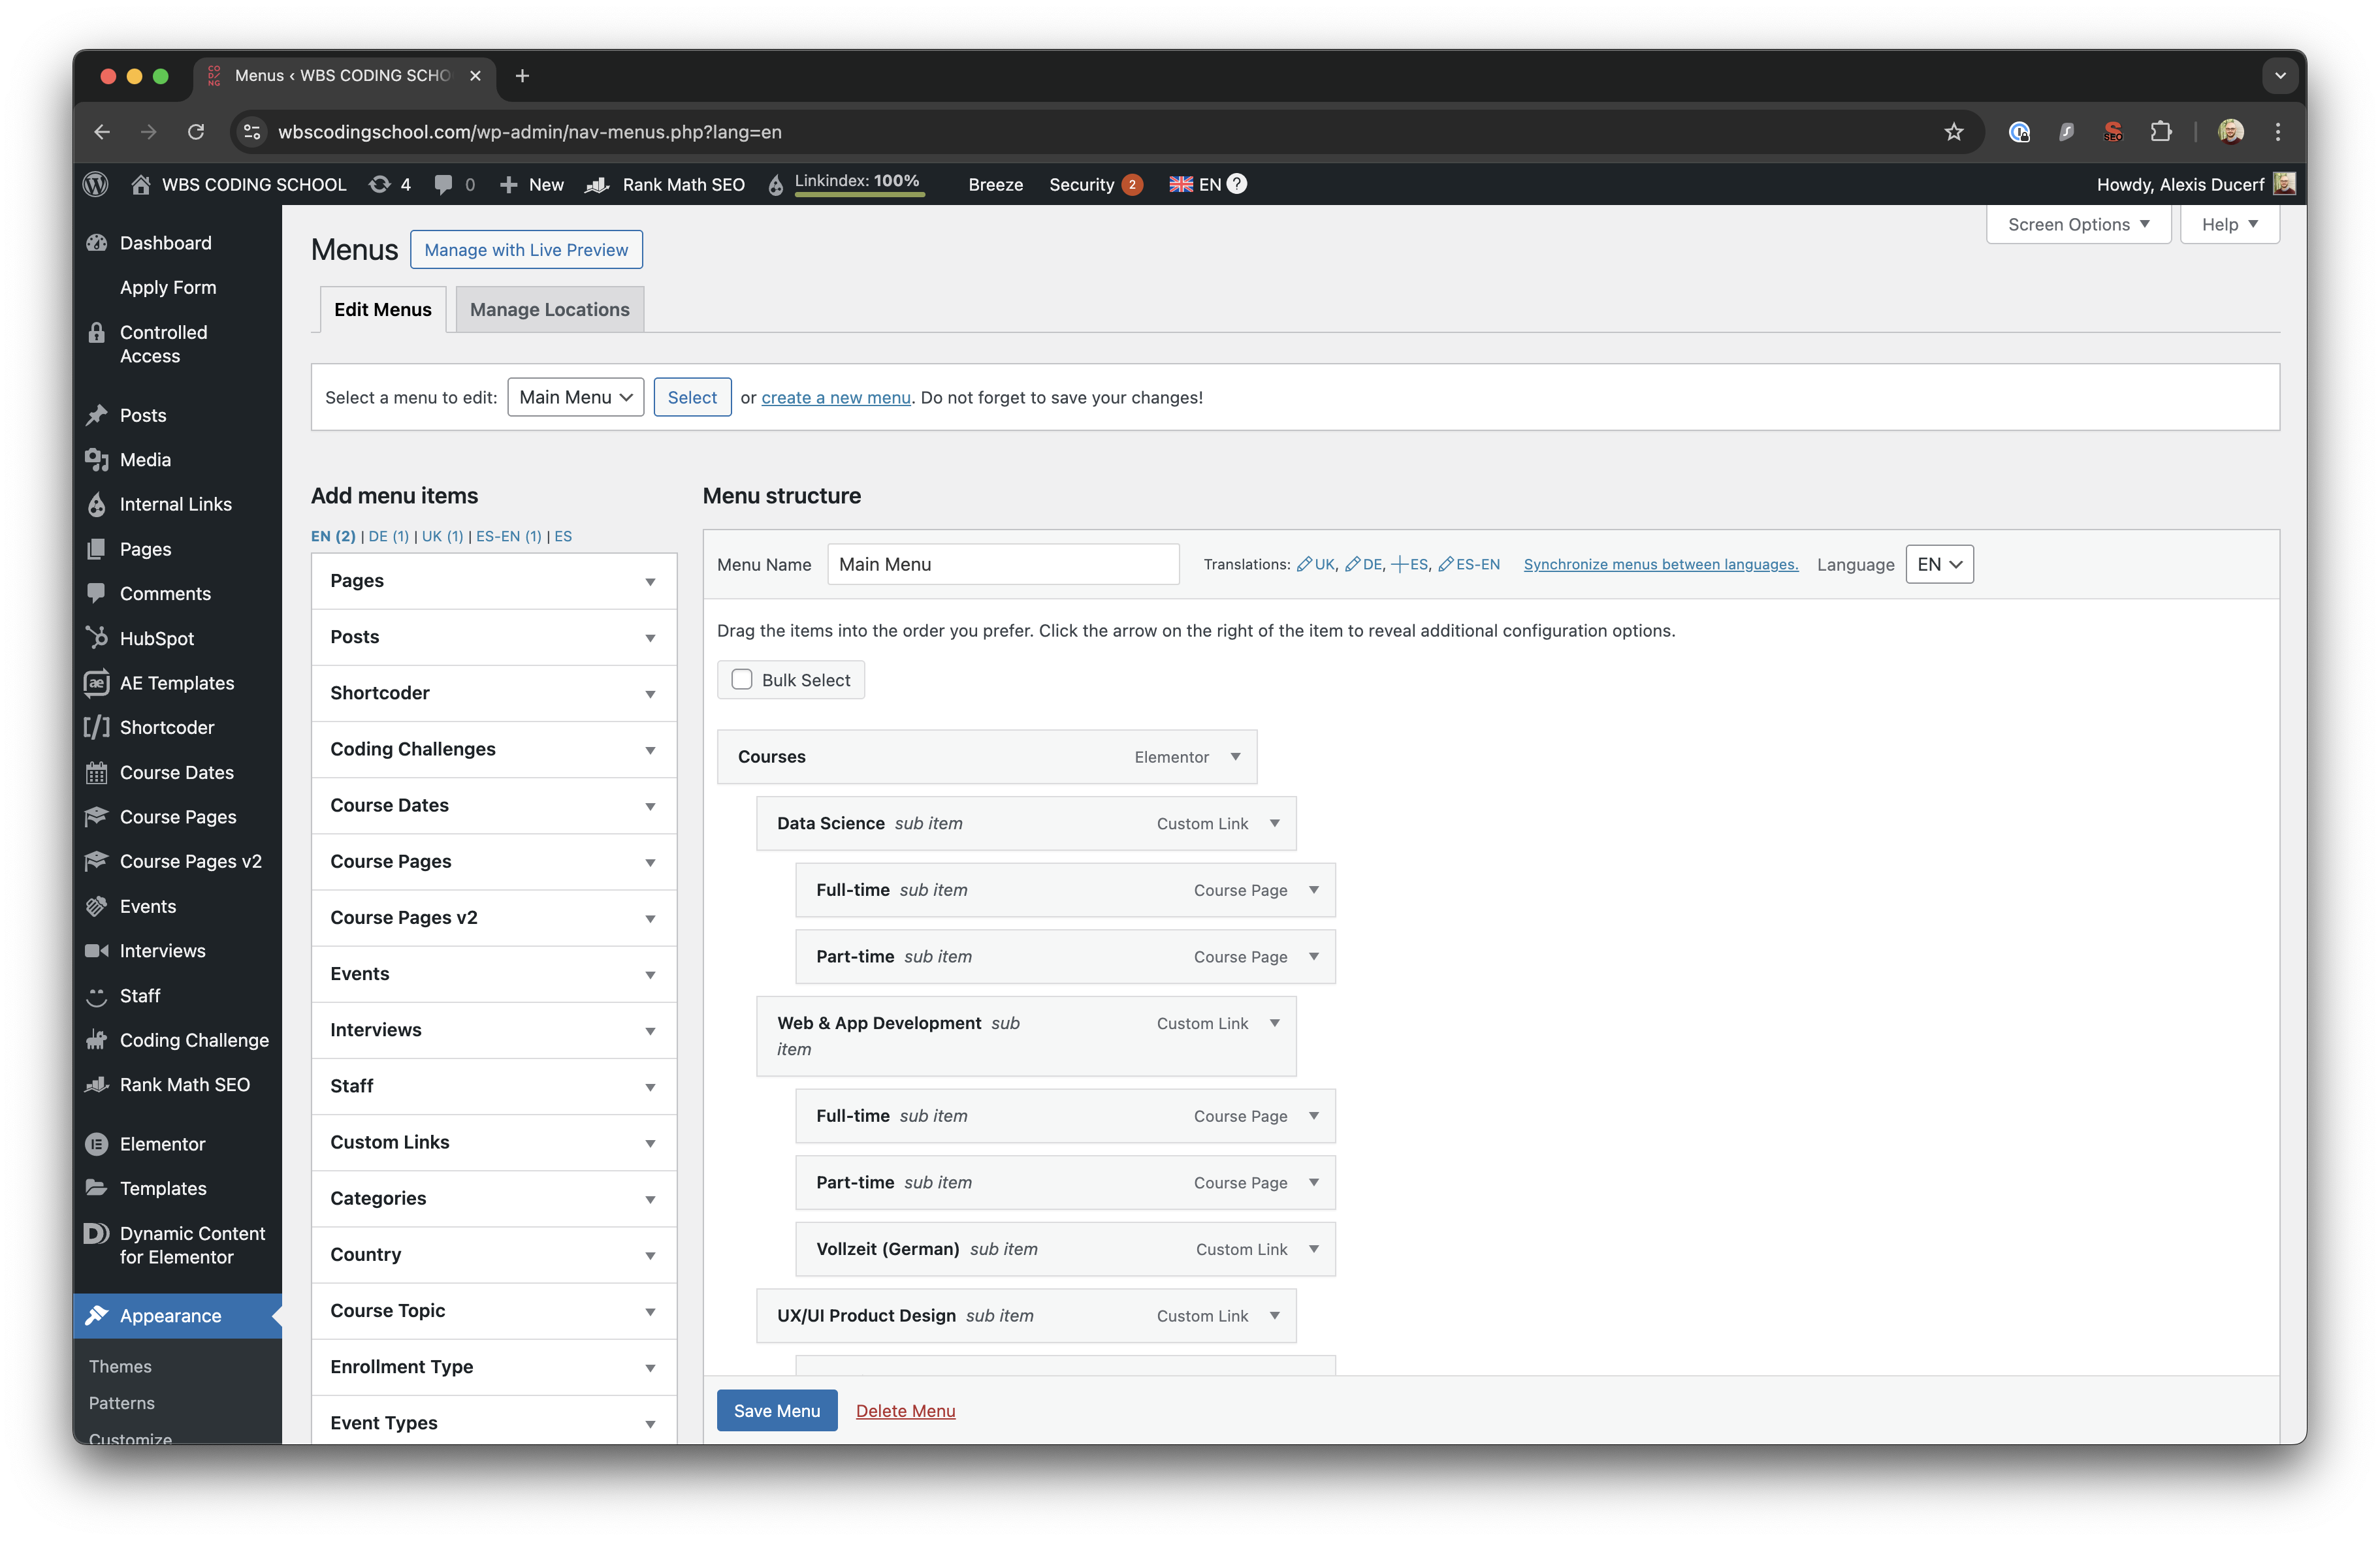Click the updates refresh icon showing 4
Viewport: 2380px width, 1541px height.
pyautogui.click(x=380, y=184)
